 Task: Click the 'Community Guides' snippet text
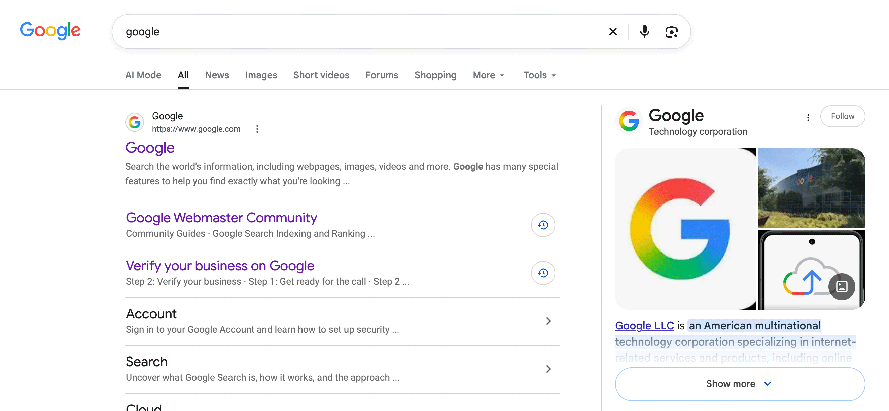[x=165, y=233]
